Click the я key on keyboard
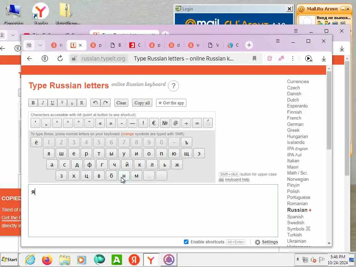356x267 pixels. pyautogui.click(x=49, y=153)
